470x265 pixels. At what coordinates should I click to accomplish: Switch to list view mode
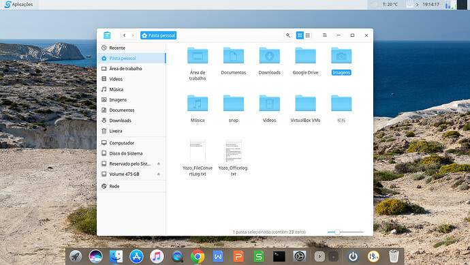point(307,35)
